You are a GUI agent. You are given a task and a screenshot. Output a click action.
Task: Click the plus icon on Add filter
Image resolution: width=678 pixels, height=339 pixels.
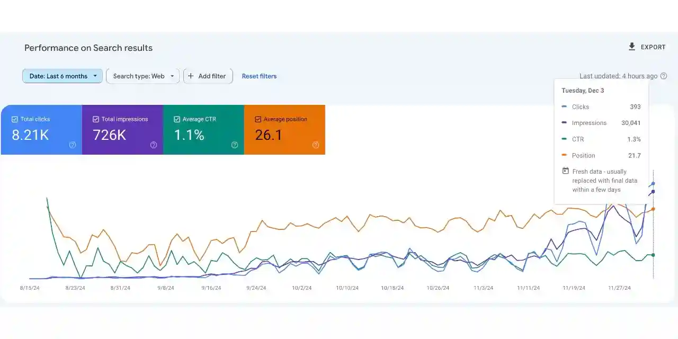pyautogui.click(x=191, y=76)
